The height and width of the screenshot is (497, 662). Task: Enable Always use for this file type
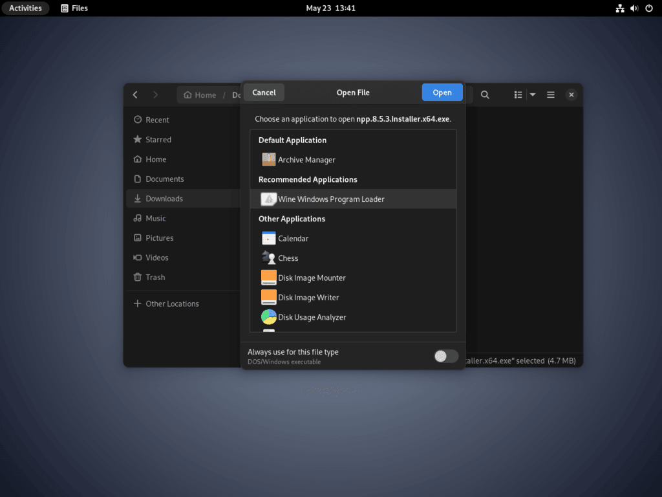445,356
